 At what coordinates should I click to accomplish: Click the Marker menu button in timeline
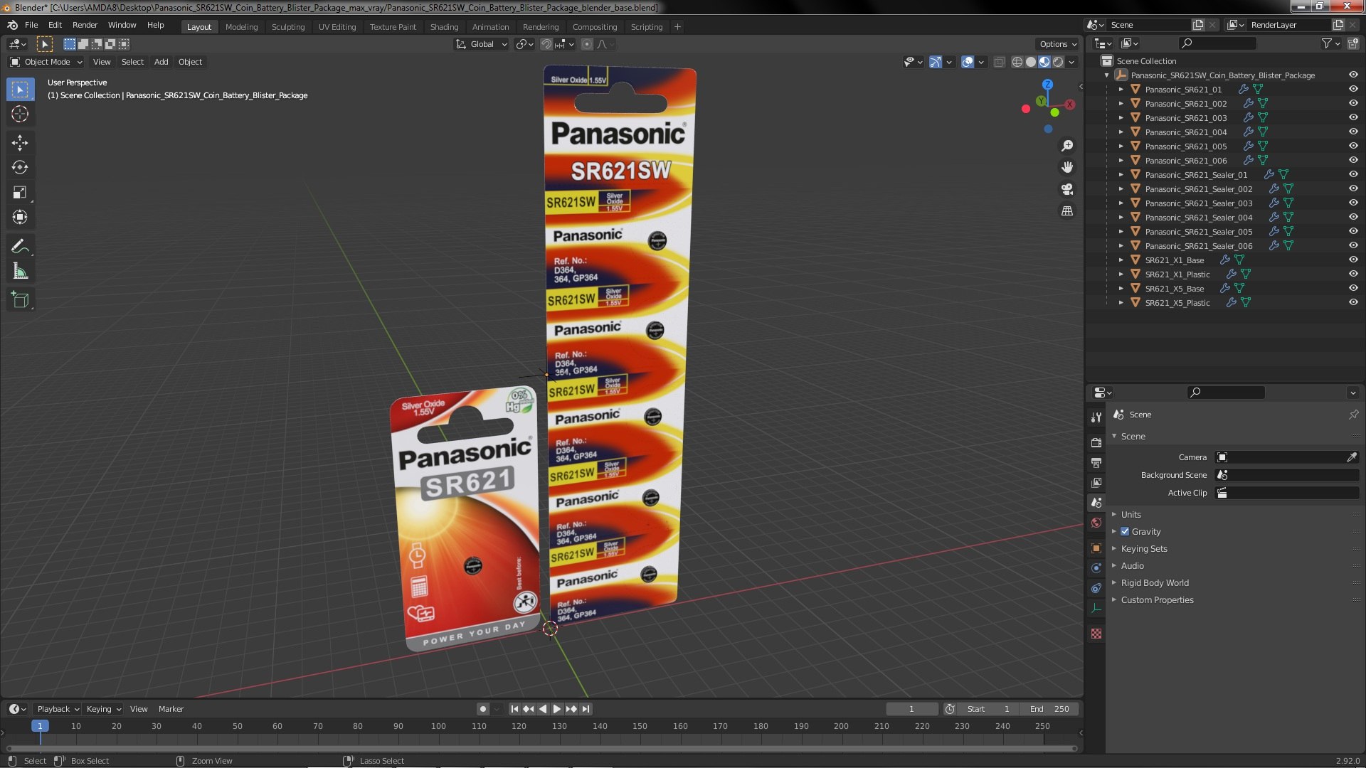coord(171,709)
